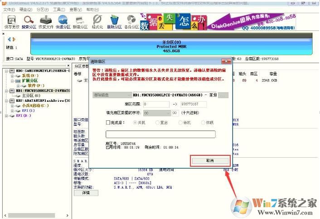The height and width of the screenshot is (219, 320).
Task: Select the 重启 restart radio option
Action: [x=157, y=123]
